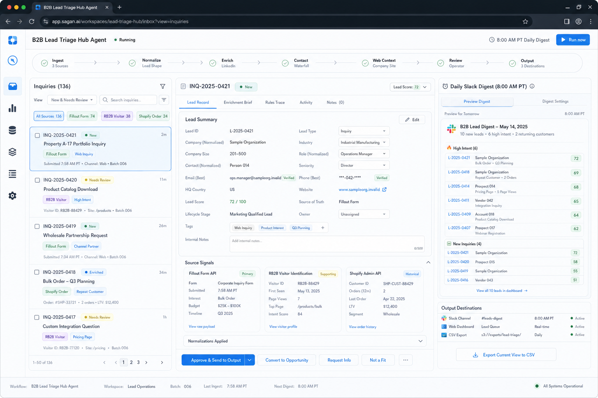This screenshot has width=598, height=398.
Task: Click the Sagan app logo icon
Action: [12, 40]
